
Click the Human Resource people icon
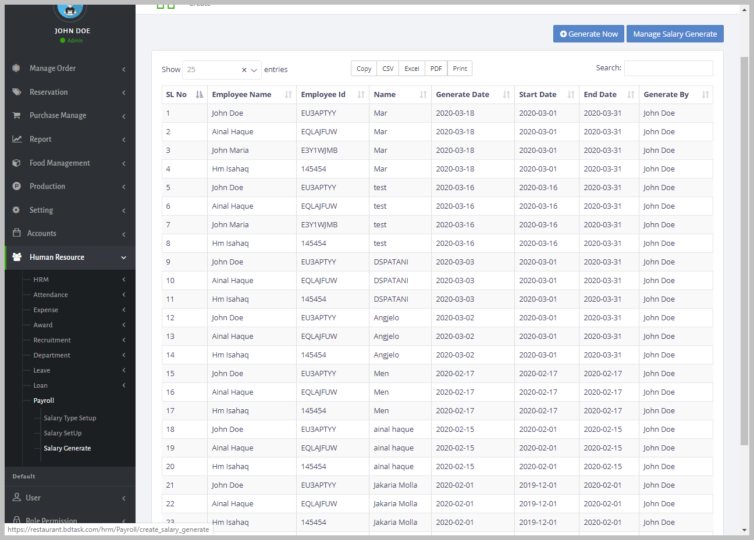[17, 257]
